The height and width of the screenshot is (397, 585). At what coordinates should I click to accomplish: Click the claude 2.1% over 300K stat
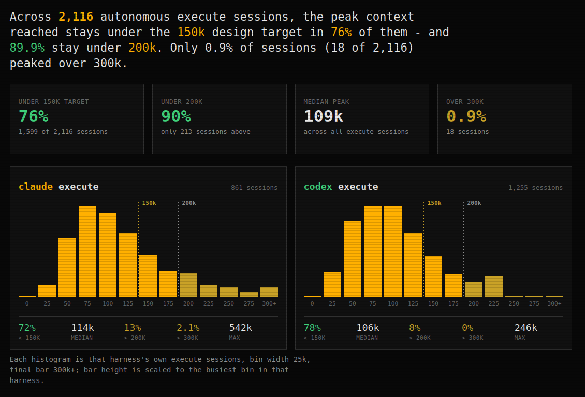click(x=188, y=328)
